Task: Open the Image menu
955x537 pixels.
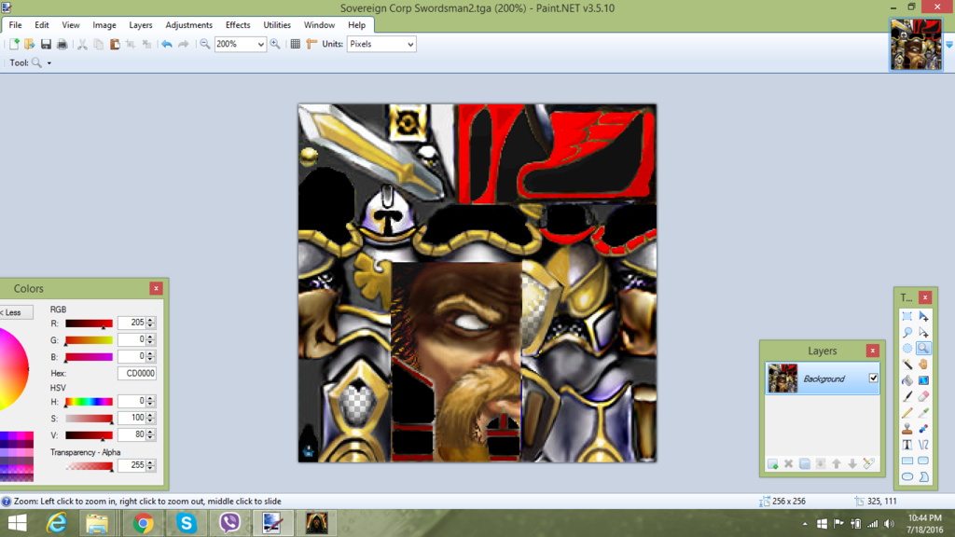Action: [104, 25]
